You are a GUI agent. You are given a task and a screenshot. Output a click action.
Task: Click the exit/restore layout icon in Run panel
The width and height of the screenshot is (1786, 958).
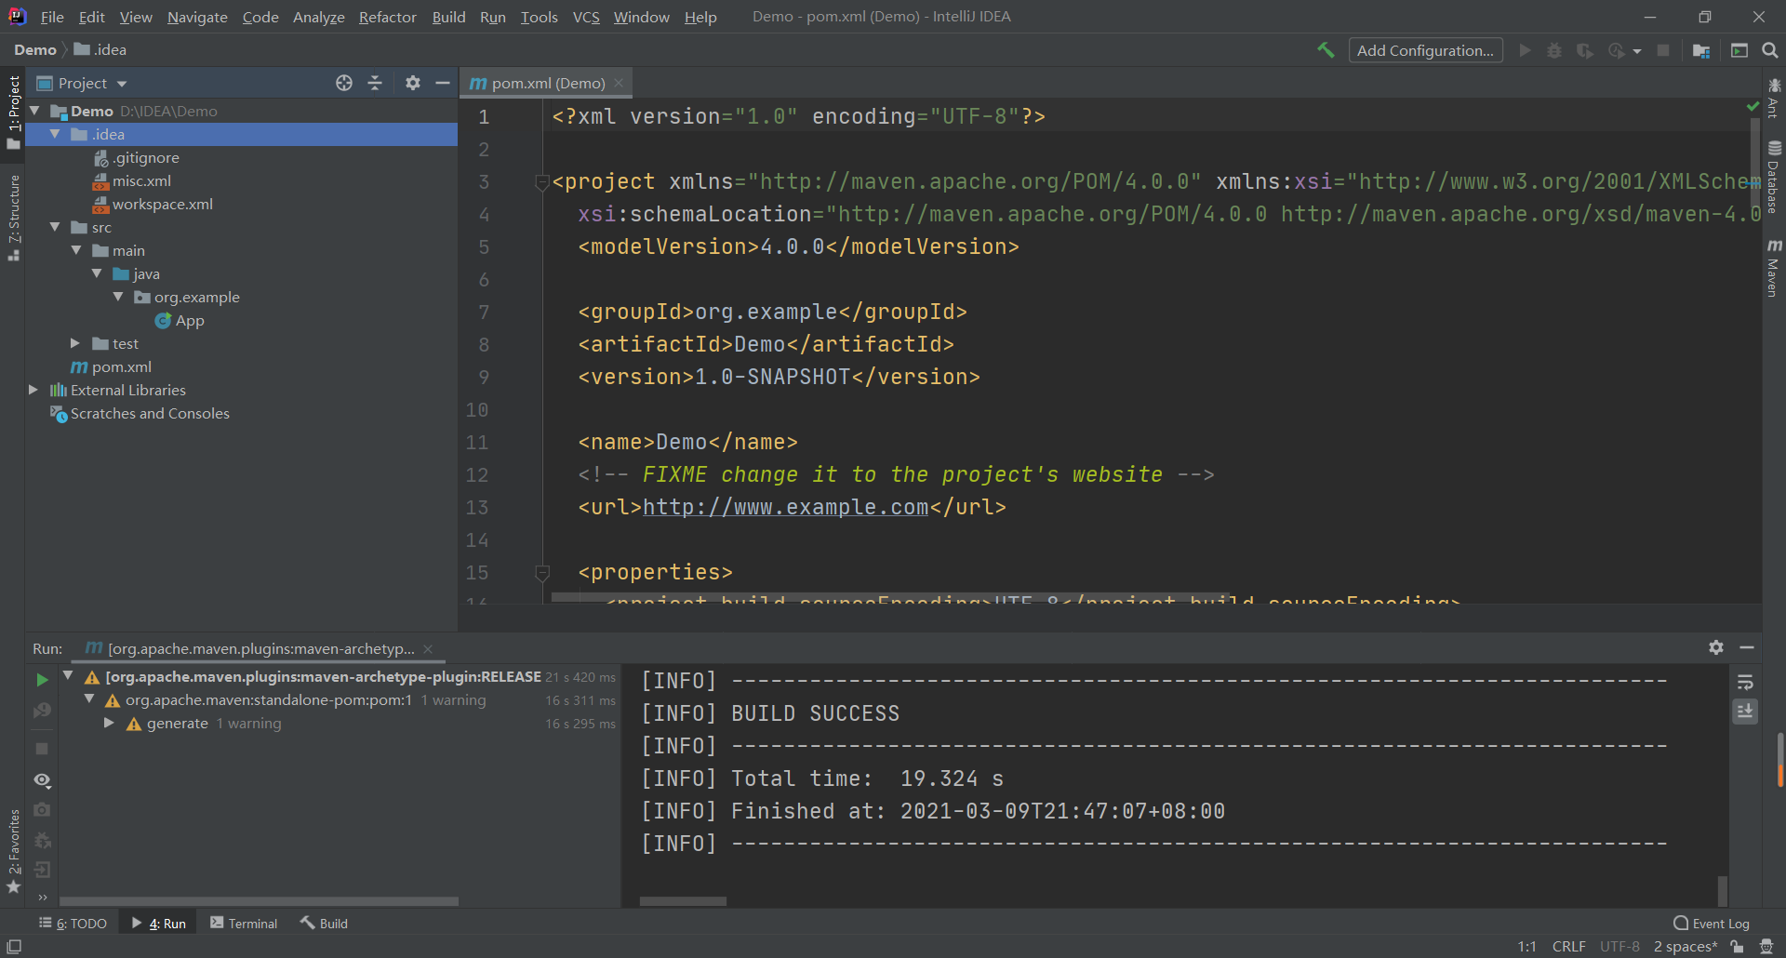42,871
